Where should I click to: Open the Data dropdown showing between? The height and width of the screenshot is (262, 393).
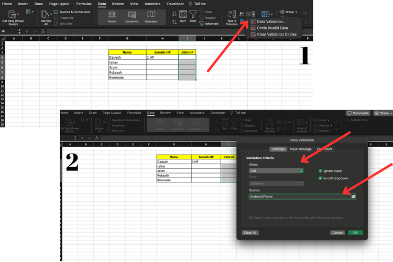(276, 183)
